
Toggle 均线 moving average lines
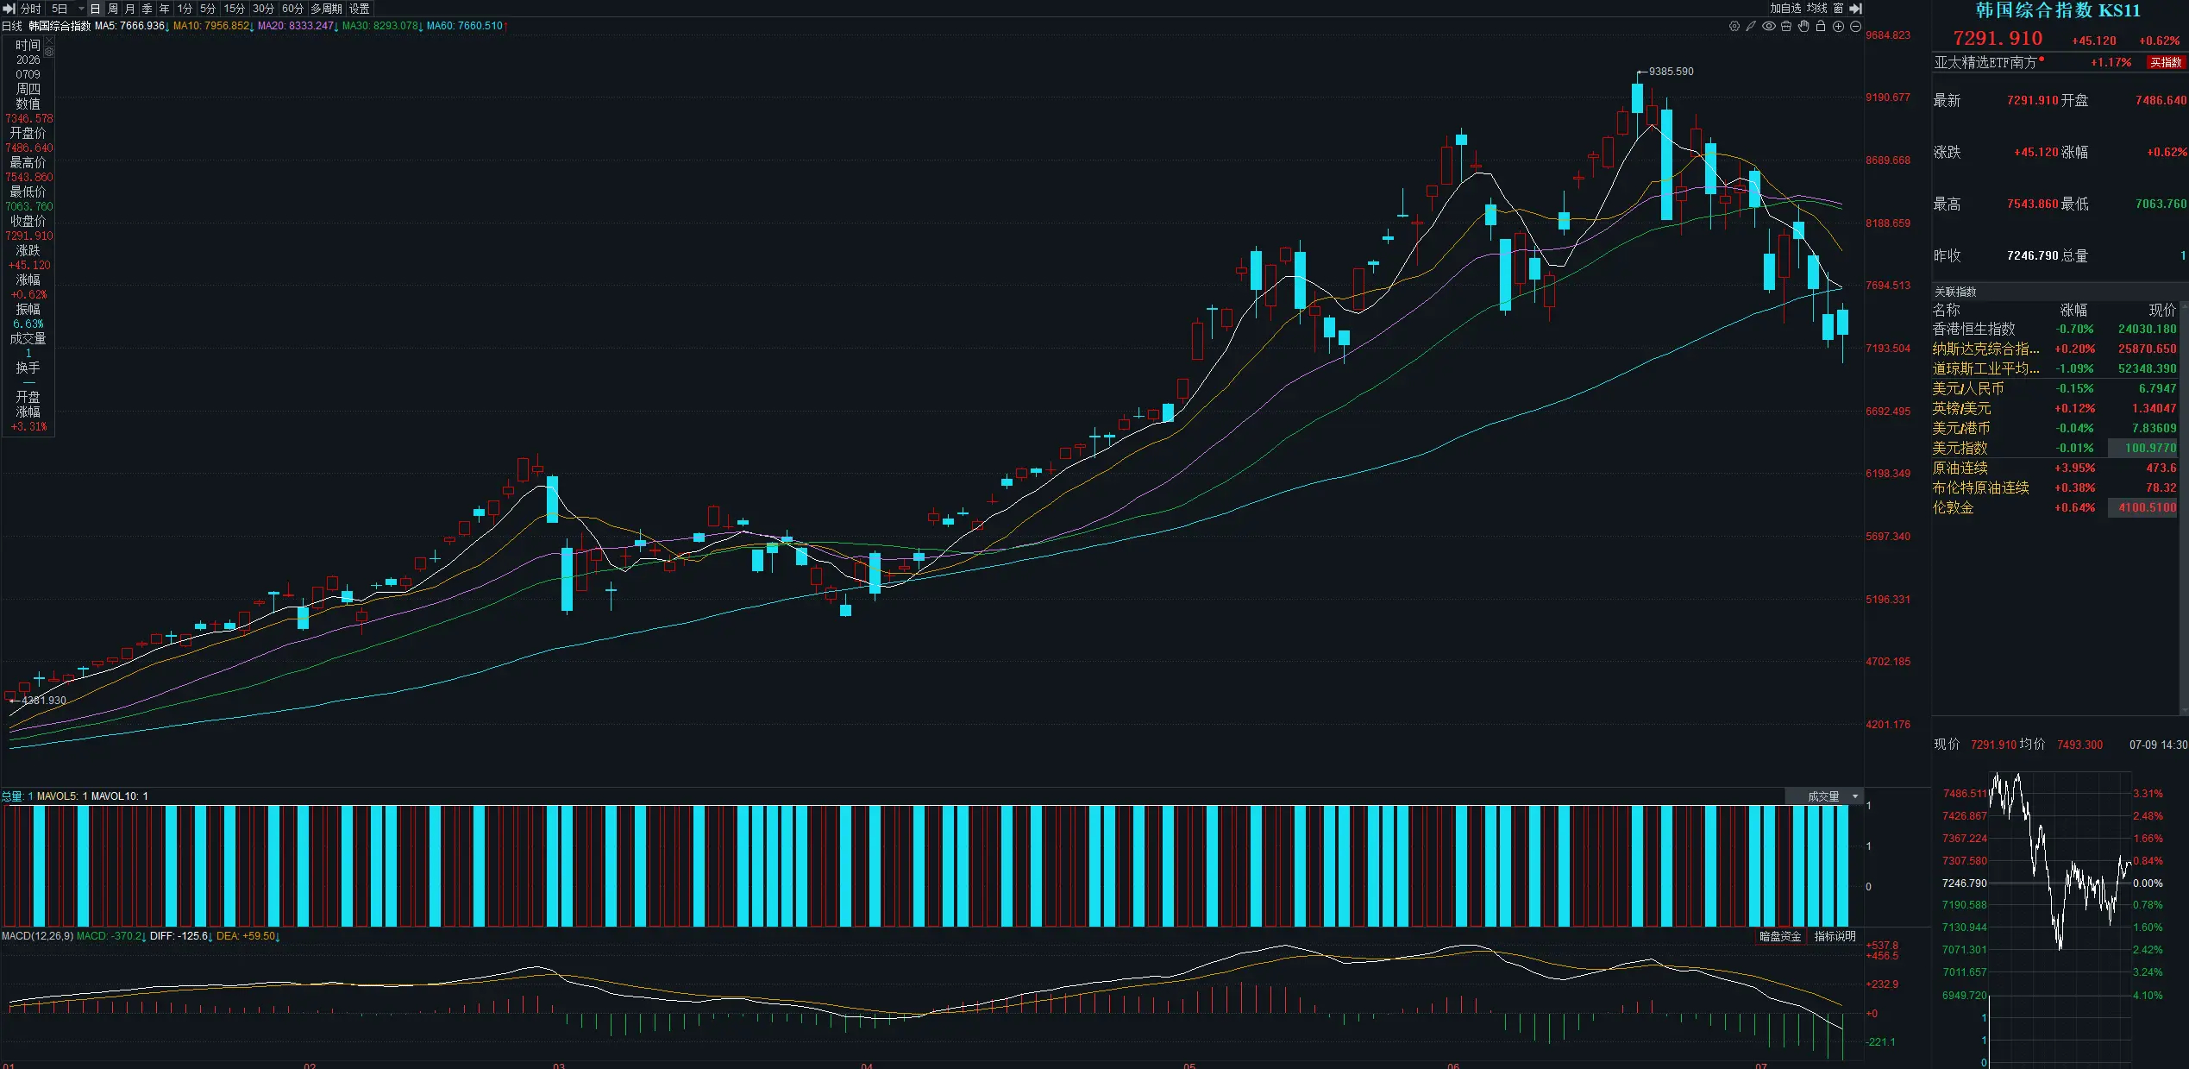(x=1817, y=9)
